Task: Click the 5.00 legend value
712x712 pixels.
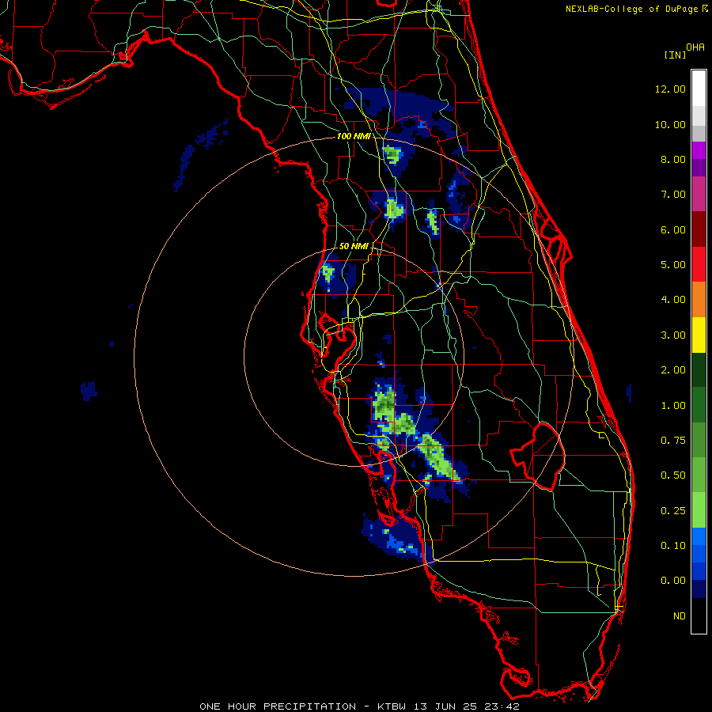Action: 673,265
